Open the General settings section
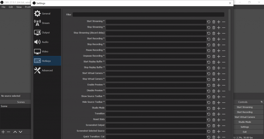 pos(47,14)
